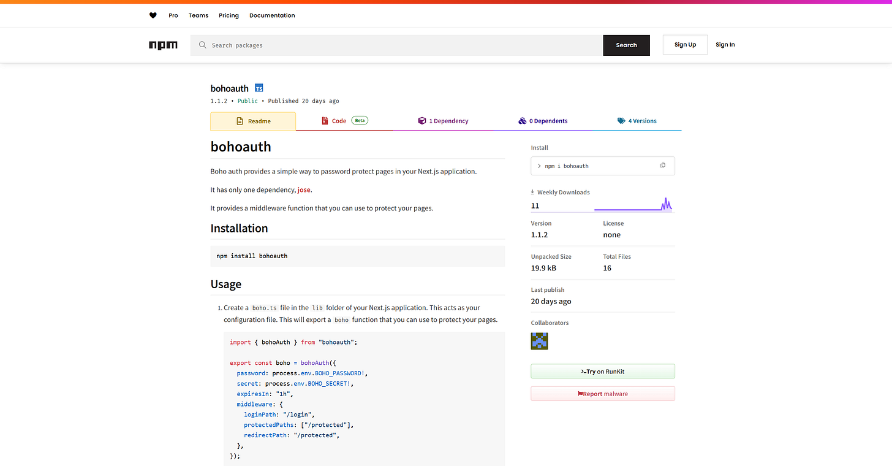
Task: Click the Sign In link
Action: pos(725,45)
